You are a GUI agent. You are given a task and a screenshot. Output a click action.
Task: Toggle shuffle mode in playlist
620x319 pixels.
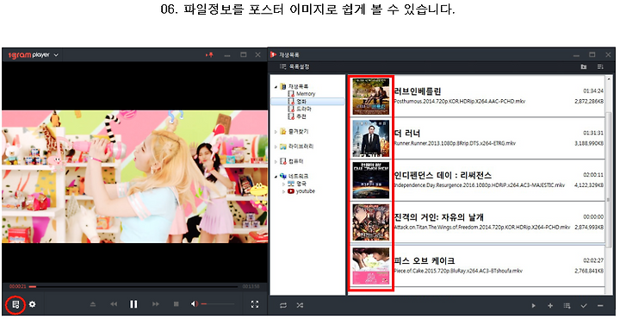tap(300, 305)
